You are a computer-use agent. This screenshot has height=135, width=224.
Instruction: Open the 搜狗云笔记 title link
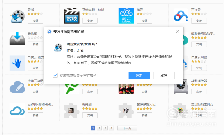pos(35,81)
